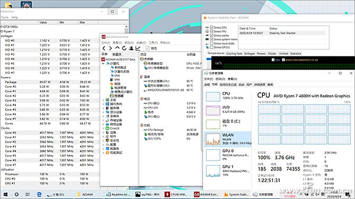
Task: Enable the Stress GPU(s) checkbox
Action: [212, 47]
